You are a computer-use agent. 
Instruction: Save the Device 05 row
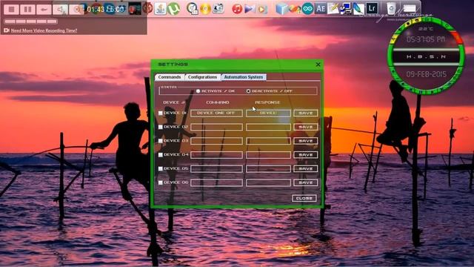click(x=306, y=168)
